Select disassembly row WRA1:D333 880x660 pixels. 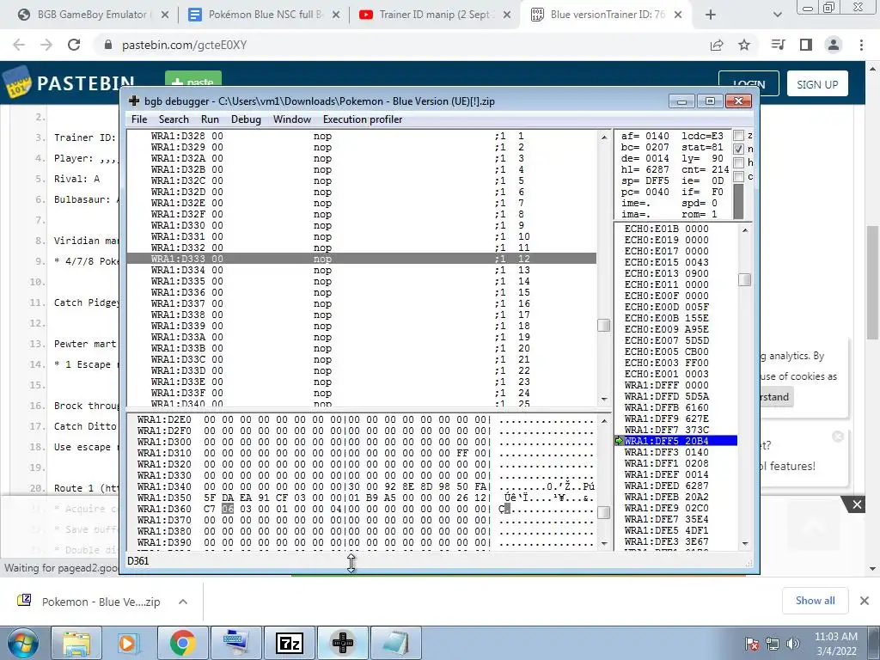pos(362,259)
